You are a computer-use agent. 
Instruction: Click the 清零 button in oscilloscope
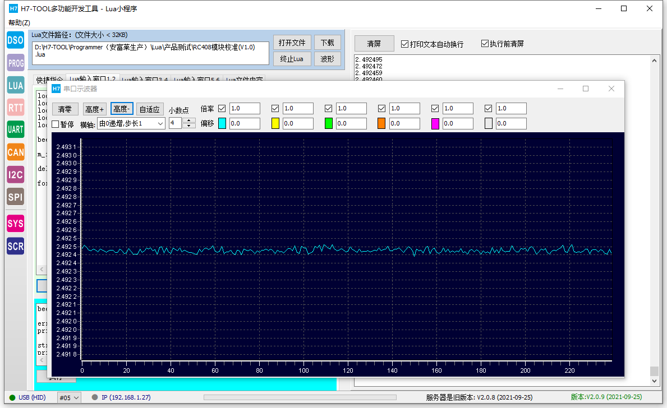pyautogui.click(x=65, y=109)
